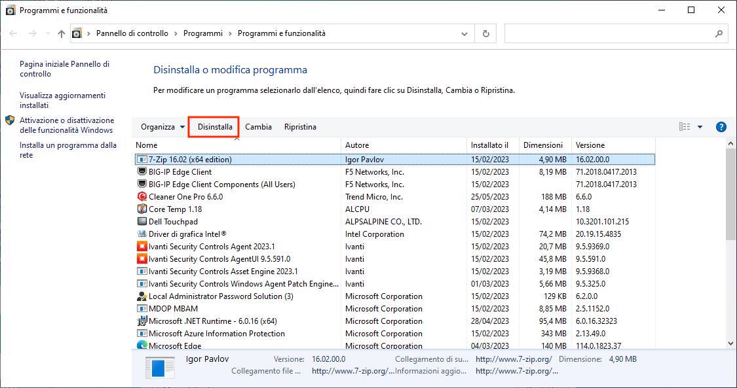The image size is (737, 388).
Task: Click the up arrow navigation icon
Action: point(62,33)
